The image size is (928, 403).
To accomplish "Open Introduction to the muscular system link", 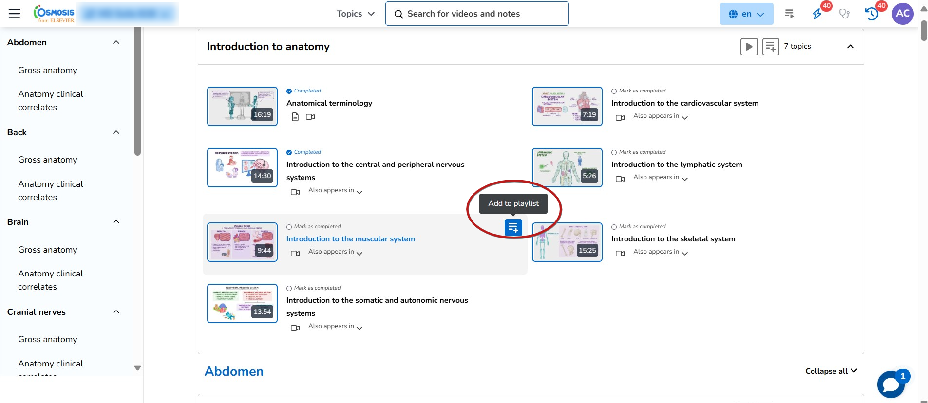I will 350,239.
